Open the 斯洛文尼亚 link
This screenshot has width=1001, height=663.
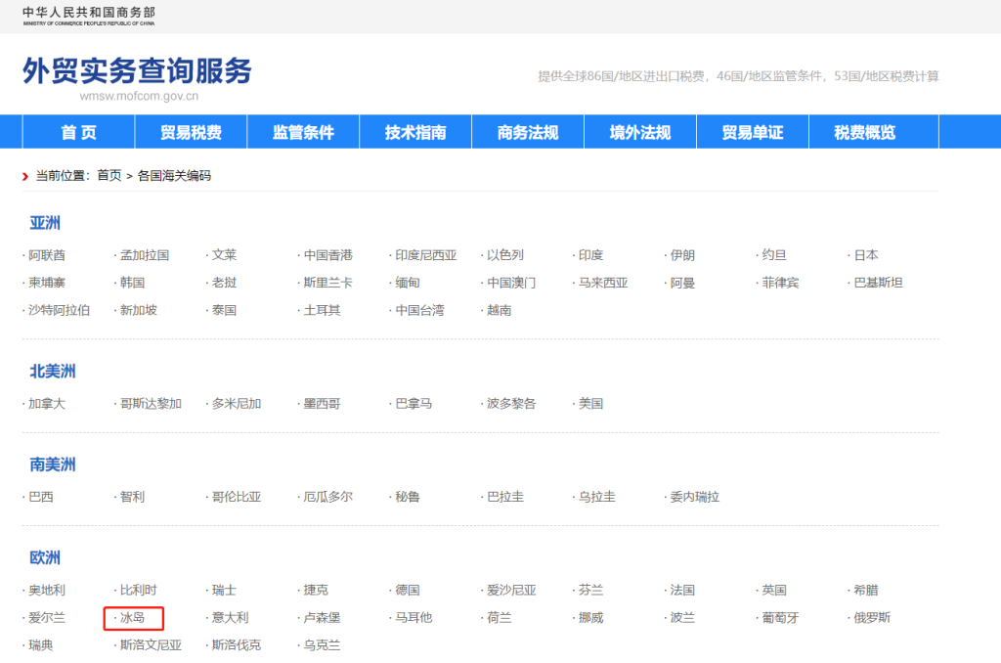tap(151, 645)
